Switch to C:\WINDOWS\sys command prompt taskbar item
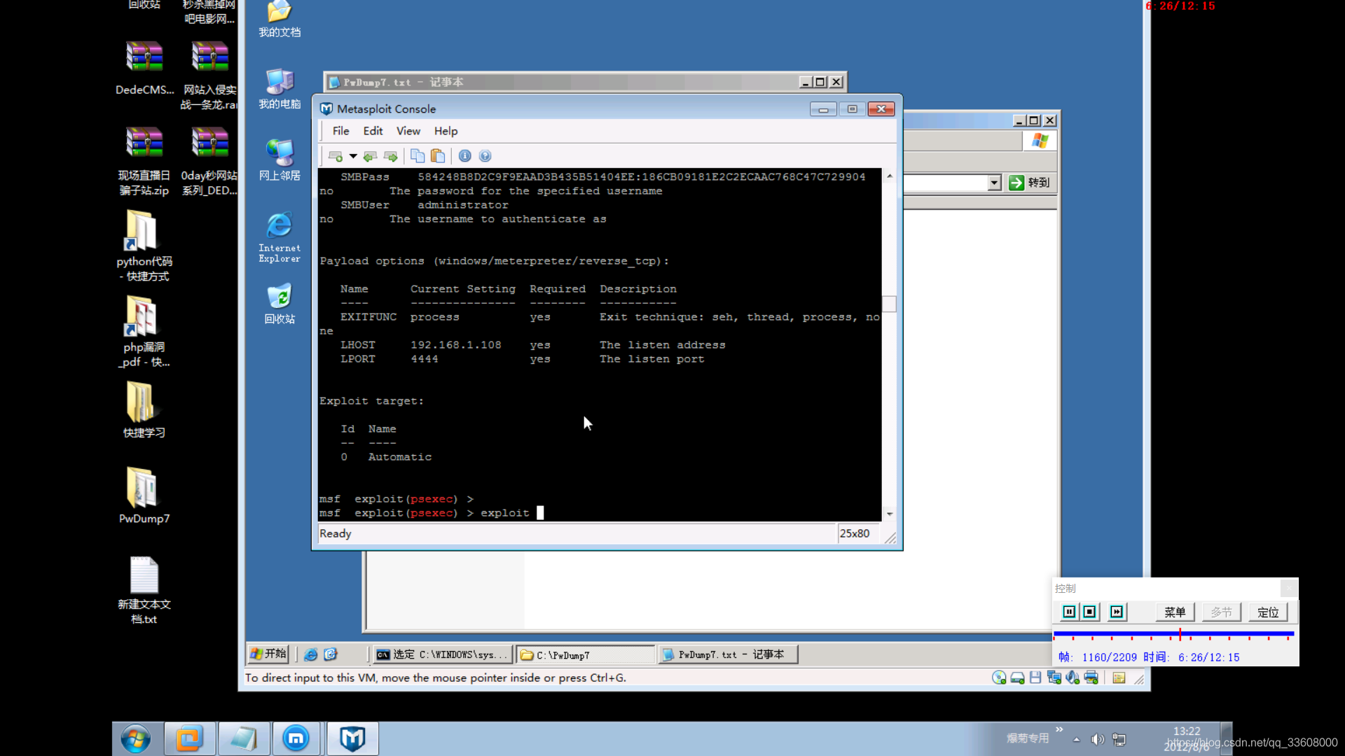Screen dimensions: 1345x756 coord(442,654)
